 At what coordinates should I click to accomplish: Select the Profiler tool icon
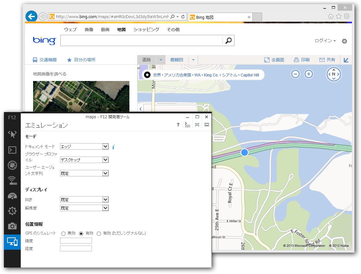point(12,211)
